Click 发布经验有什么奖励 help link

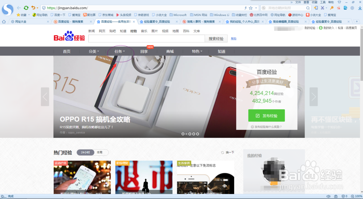tap(266, 127)
